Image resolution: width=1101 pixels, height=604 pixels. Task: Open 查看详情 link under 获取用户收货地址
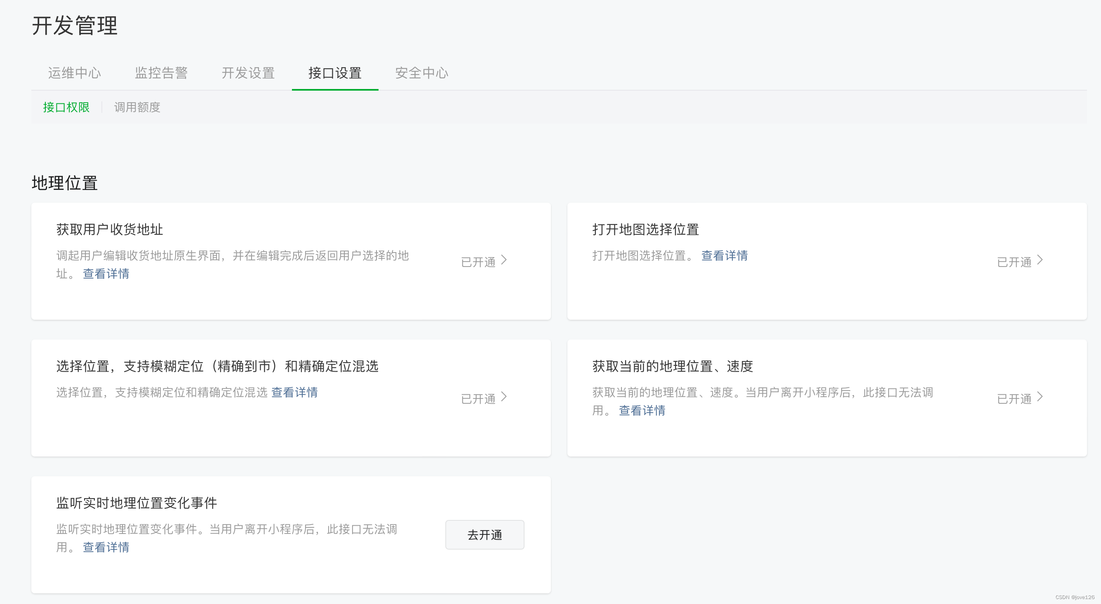tap(106, 274)
